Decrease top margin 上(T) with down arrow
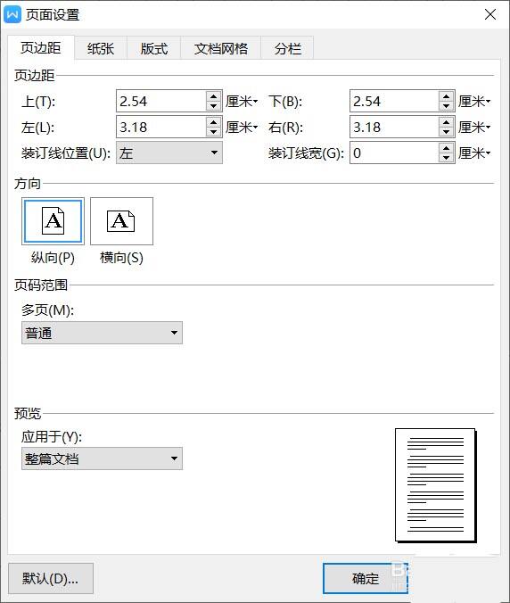Screen dimensions: 510x603 pos(213,106)
